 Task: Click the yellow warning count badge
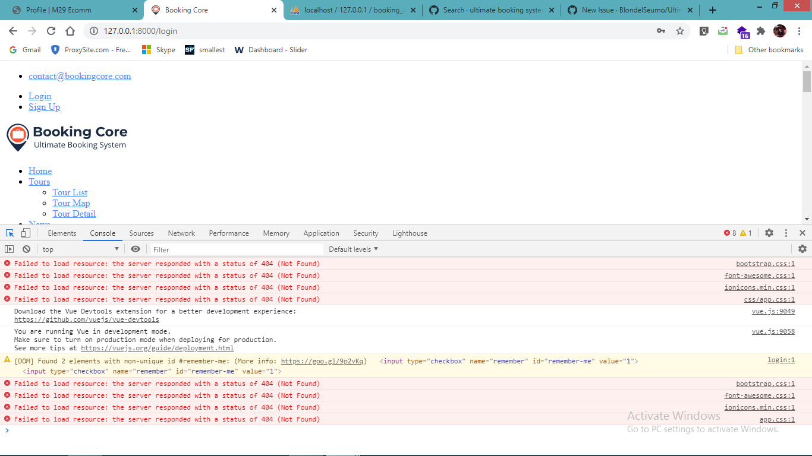[746, 233]
